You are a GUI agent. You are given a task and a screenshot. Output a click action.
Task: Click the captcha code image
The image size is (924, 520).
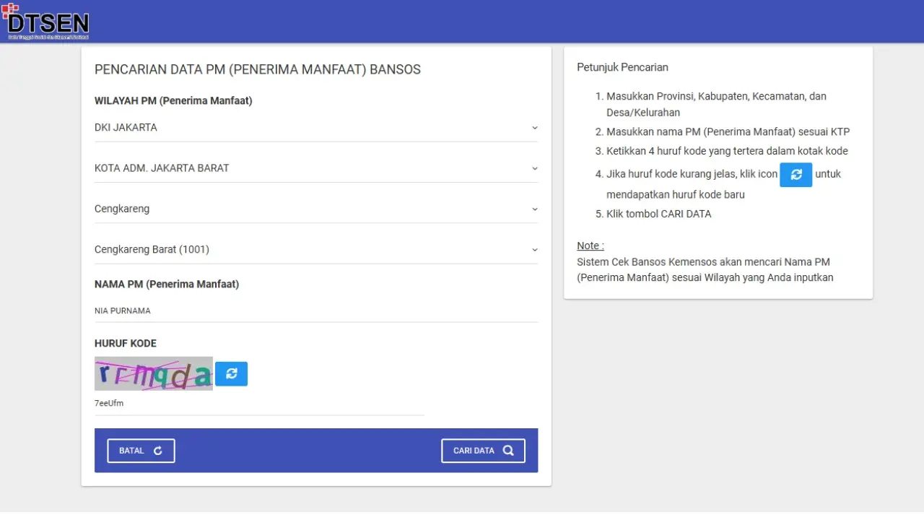(154, 373)
